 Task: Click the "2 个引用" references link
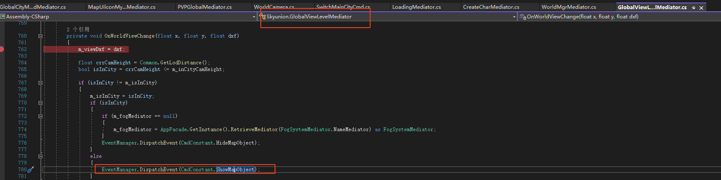point(78,29)
